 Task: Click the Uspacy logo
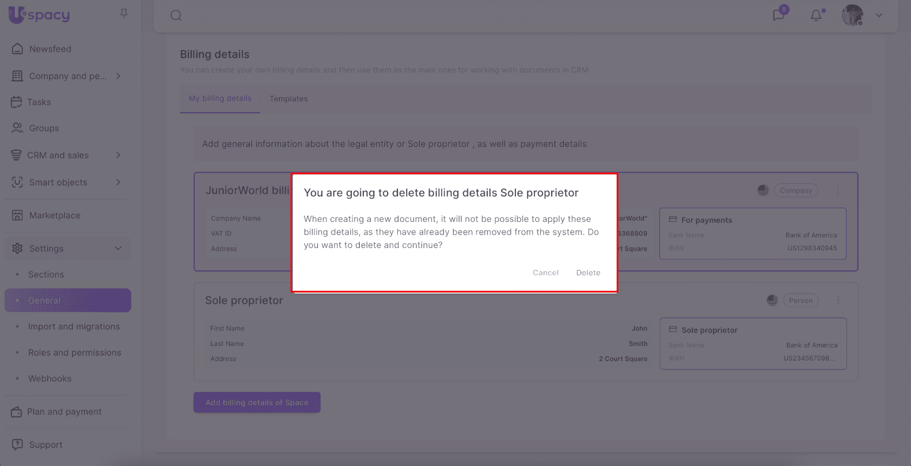[39, 15]
